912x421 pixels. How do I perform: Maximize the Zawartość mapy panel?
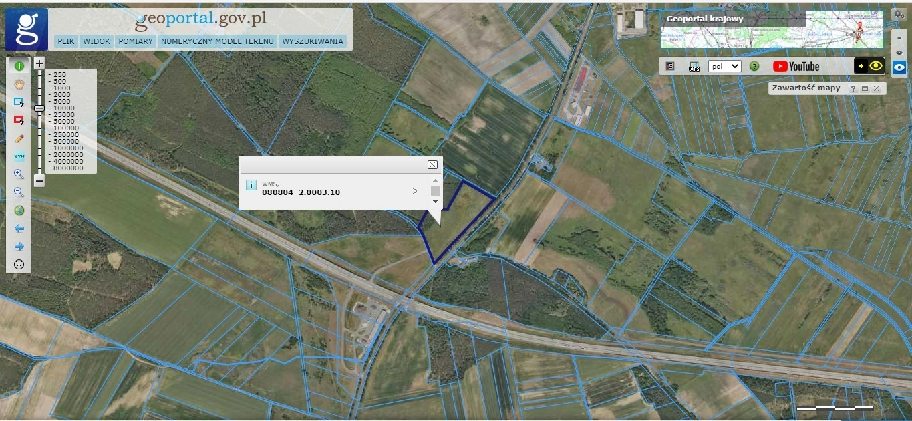[865, 88]
